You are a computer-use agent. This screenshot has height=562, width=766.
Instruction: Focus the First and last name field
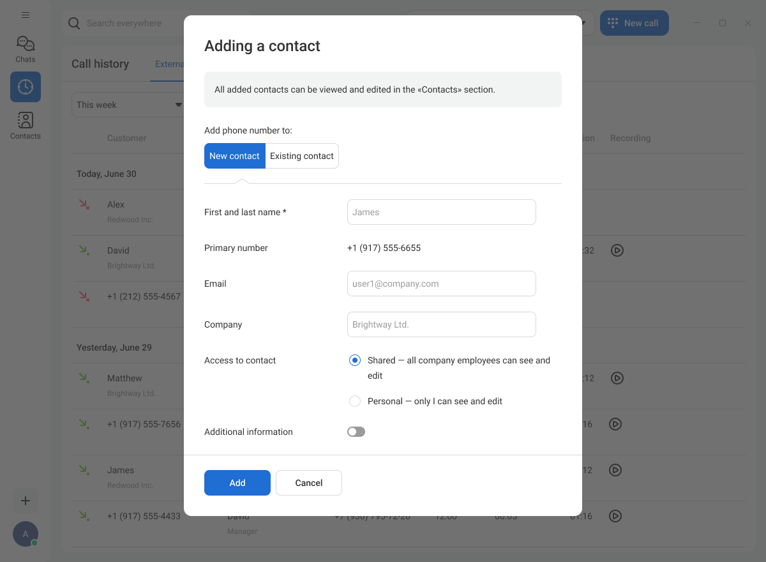click(442, 212)
